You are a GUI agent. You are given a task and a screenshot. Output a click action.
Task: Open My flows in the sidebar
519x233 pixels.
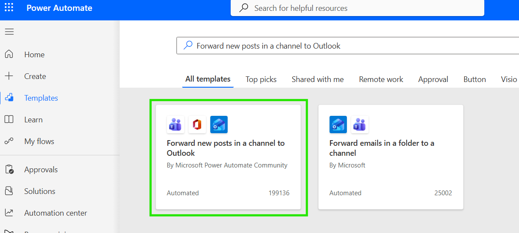point(39,141)
